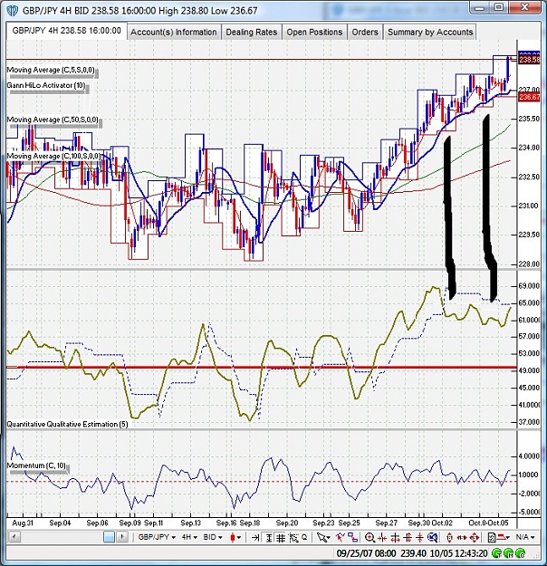Click the 10/05 12:43:20 status bar clock
The width and height of the screenshot is (547, 566).
(459, 553)
